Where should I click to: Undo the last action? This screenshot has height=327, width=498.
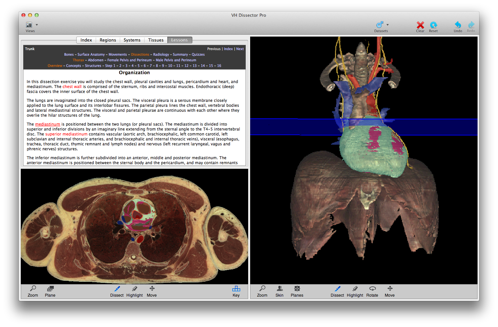pyautogui.click(x=458, y=25)
